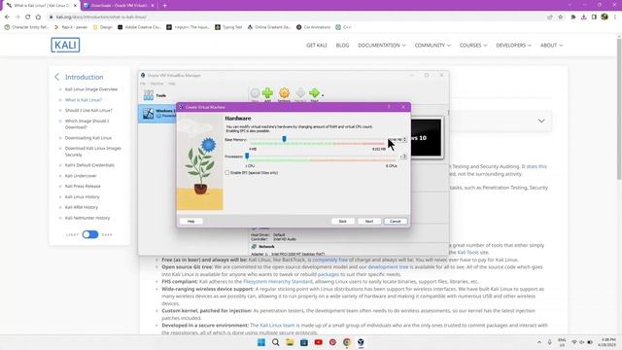Open the browser extensions puzzle icon
Image resolution: width=622 pixels, height=350 pixels.
(x=573, y=17)
